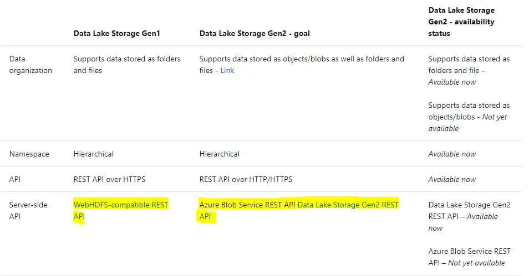Screen dimensions: 529x276
Task: Click the Gen1 Hierarchical namespace cell
Action: [94, 154]
